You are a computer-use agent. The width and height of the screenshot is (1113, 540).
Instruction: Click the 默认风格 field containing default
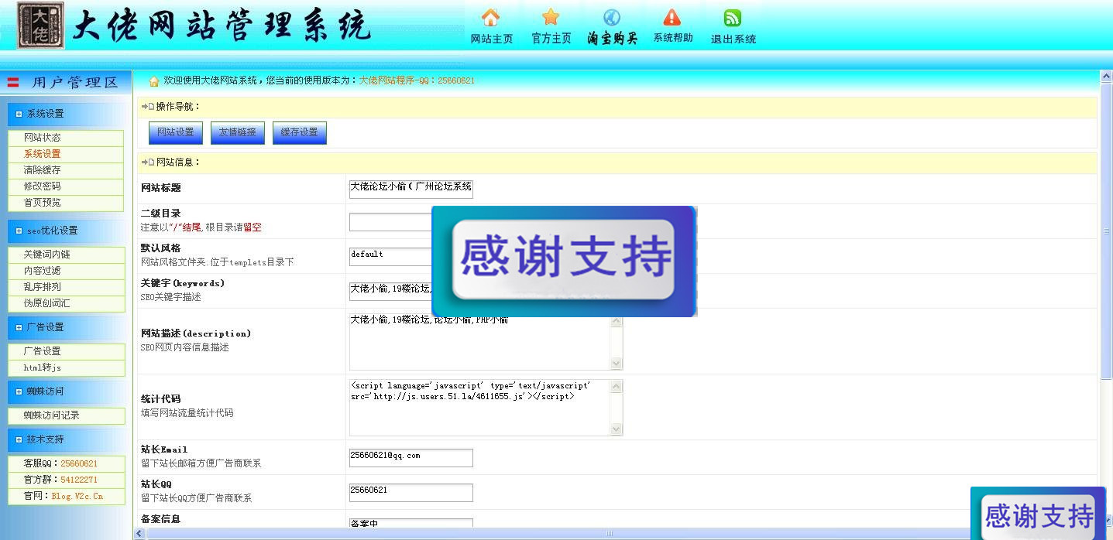[390, 257]
